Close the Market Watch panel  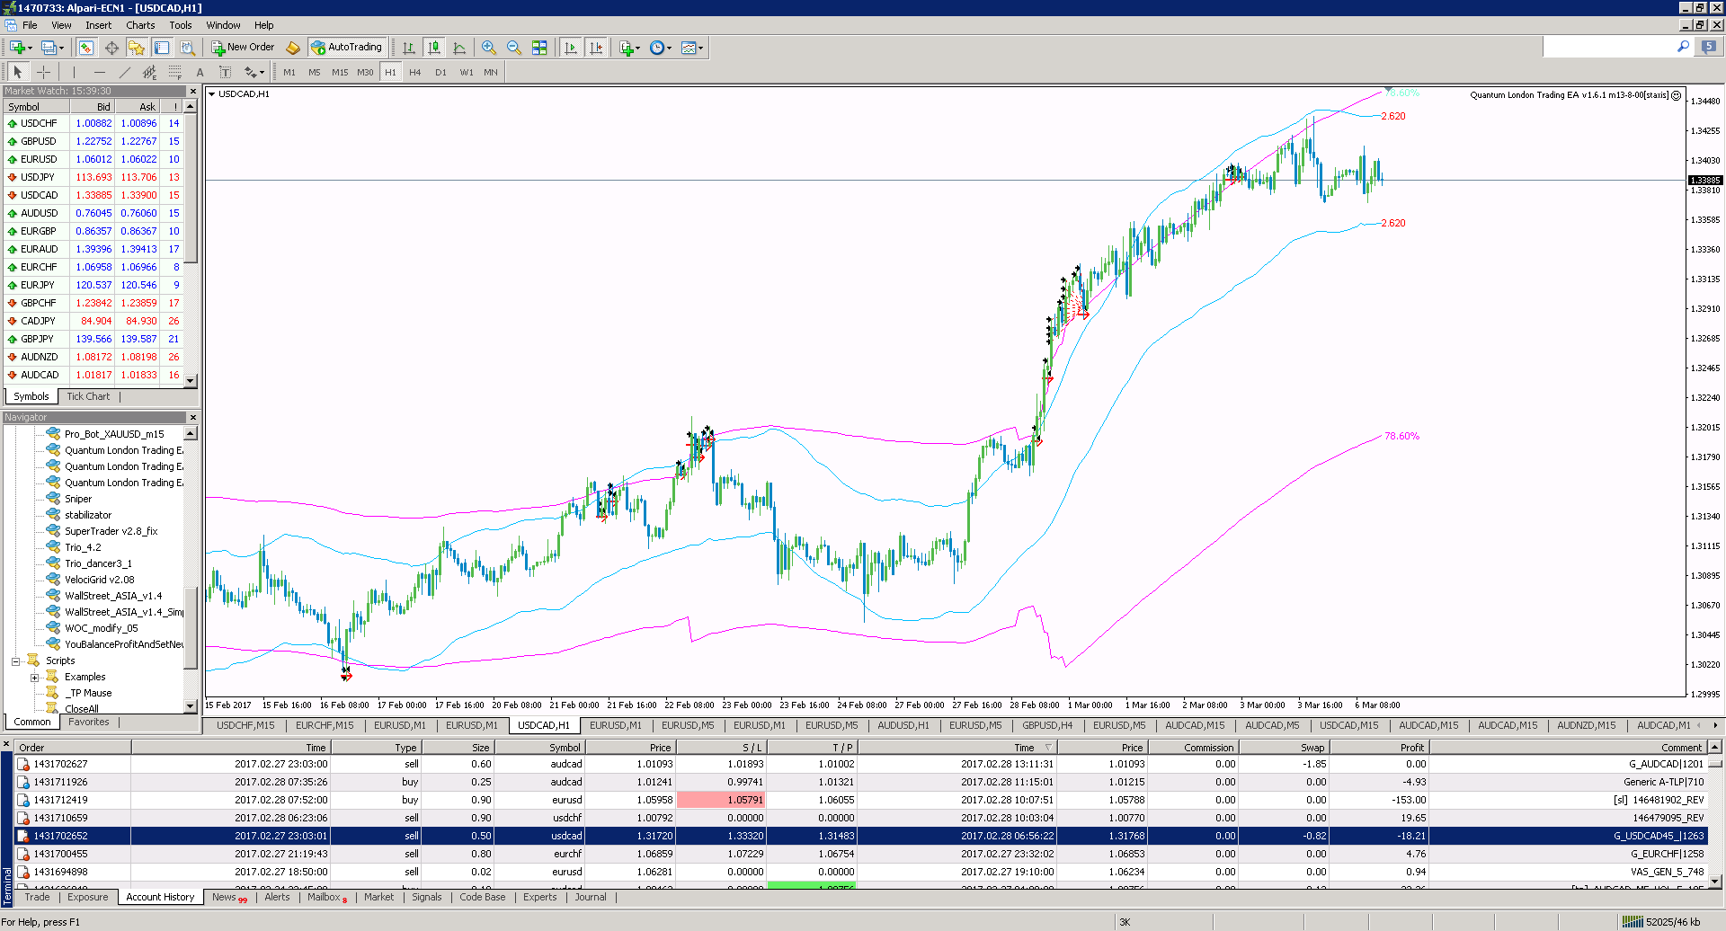(192, 91)
